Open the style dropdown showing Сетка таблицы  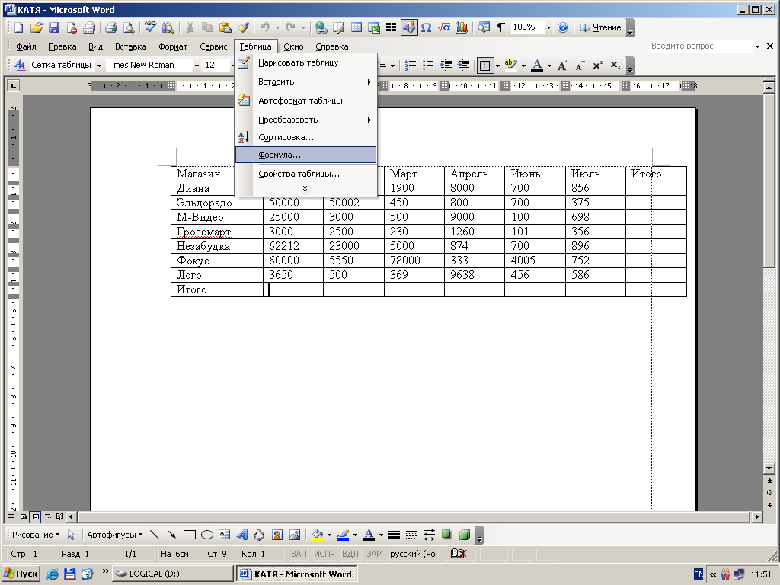pos(99,66)
